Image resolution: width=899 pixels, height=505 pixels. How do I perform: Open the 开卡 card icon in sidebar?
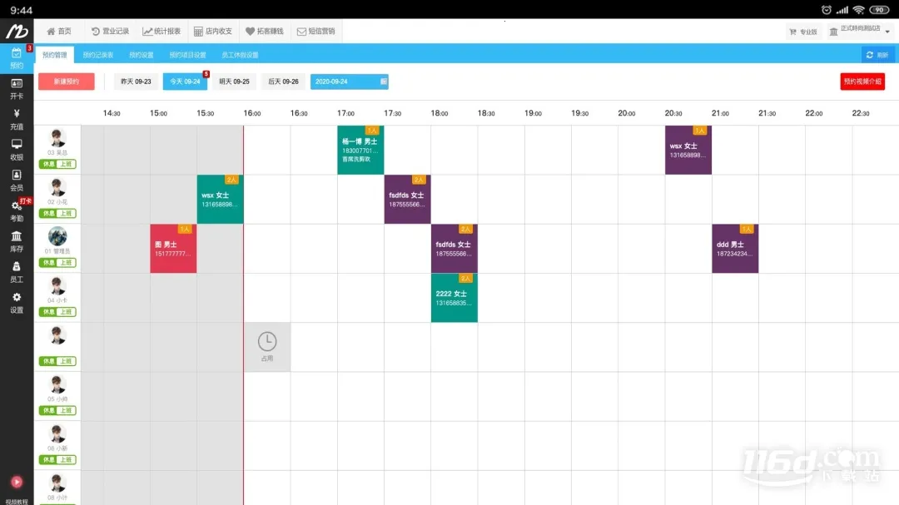(17, 87)
